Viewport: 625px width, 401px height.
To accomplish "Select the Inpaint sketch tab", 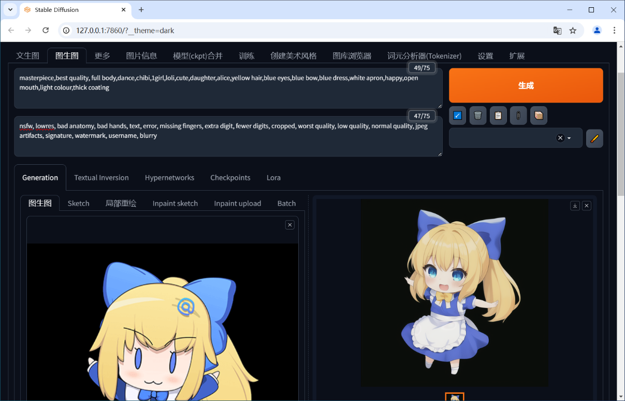I will point(175,204).
